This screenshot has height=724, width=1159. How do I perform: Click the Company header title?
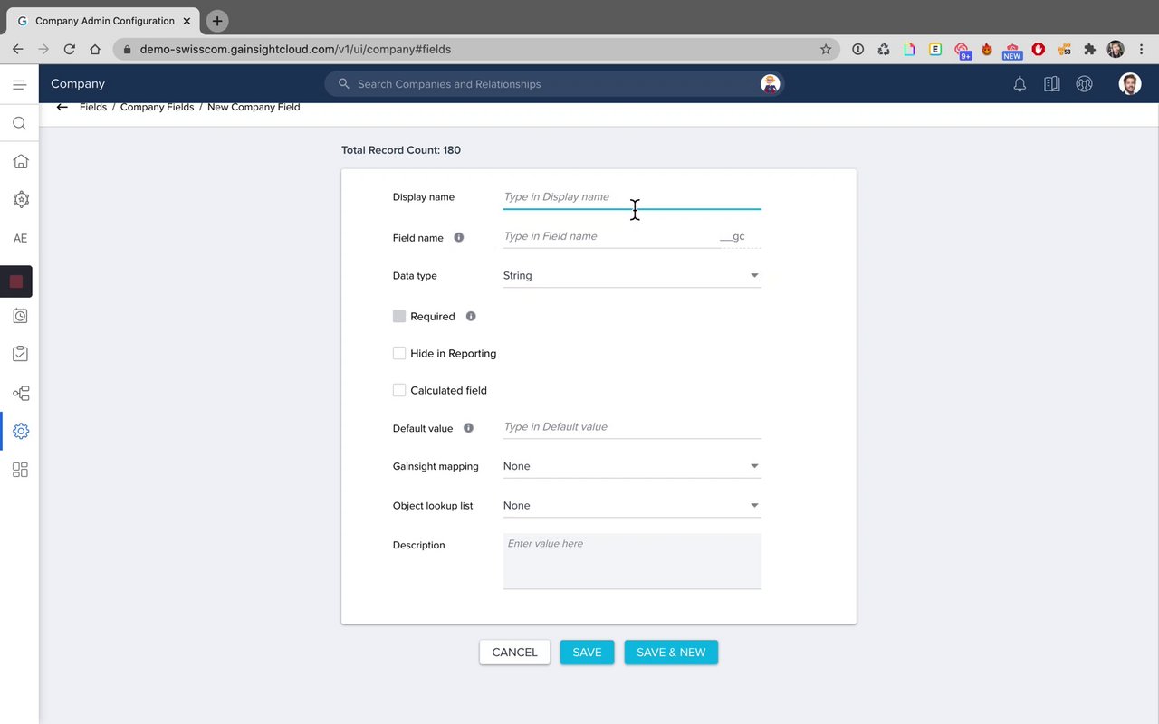[78, 83]
